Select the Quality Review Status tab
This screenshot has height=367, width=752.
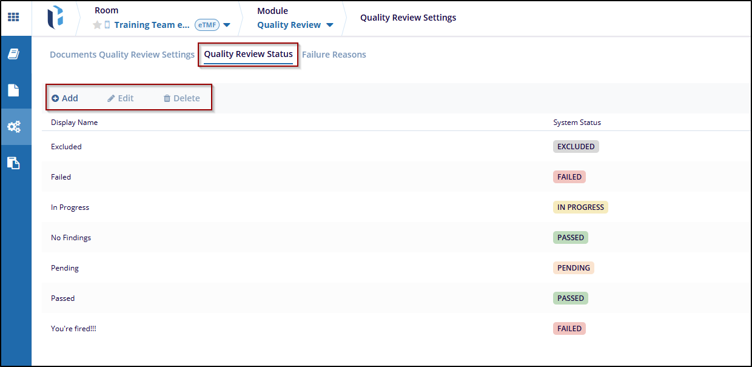248,55
